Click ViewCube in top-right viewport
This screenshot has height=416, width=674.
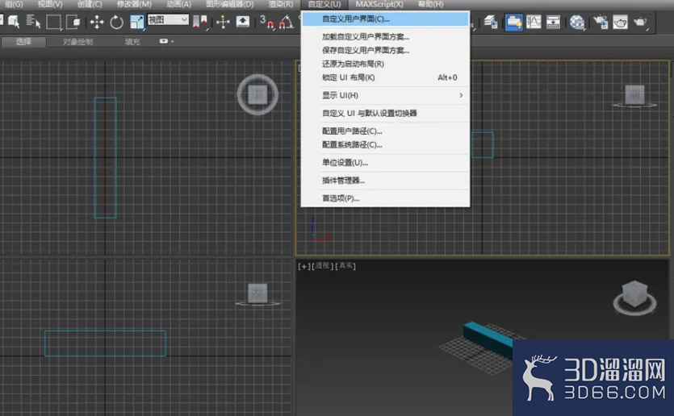(x=634, y=96)
